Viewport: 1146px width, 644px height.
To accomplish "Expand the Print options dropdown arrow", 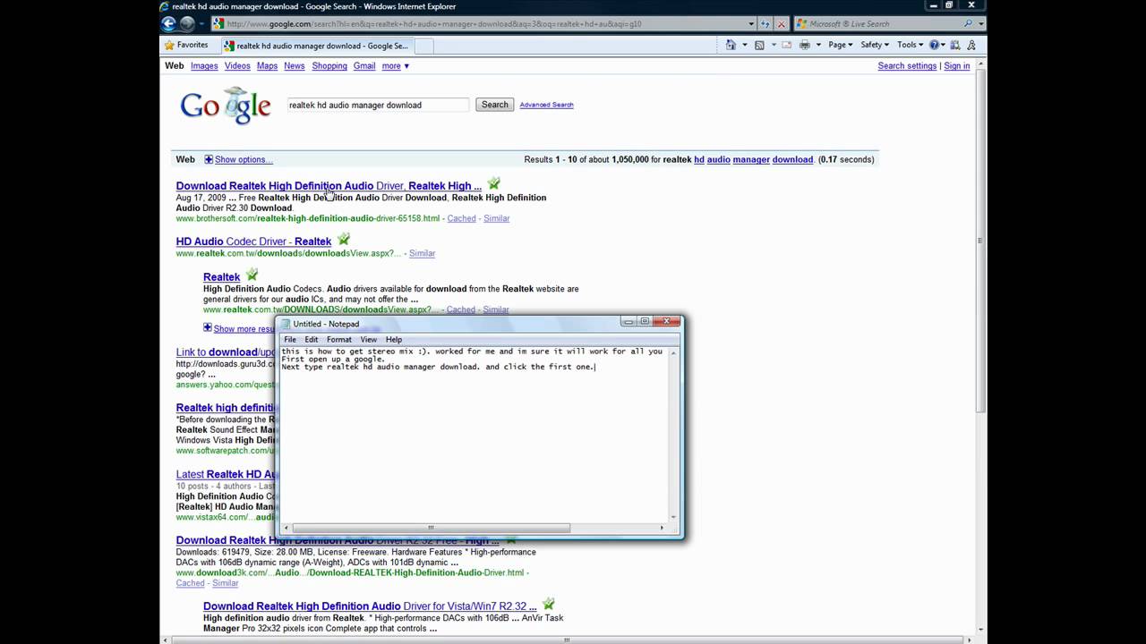I will (817, 45).
